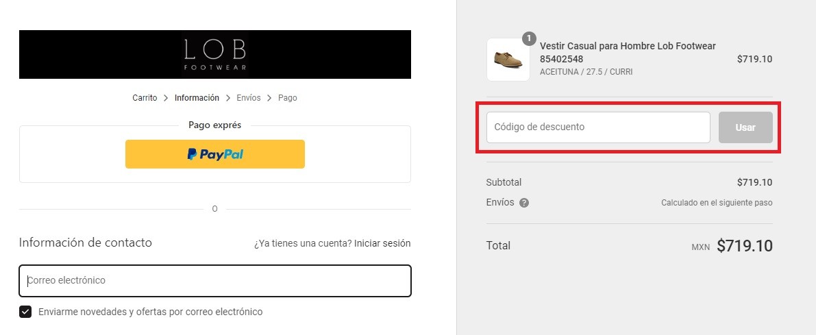Screen dimensions: 816x335
Task: Uncheck Enviarme novedades y ofertas checkbox
Action: (25, 312)
